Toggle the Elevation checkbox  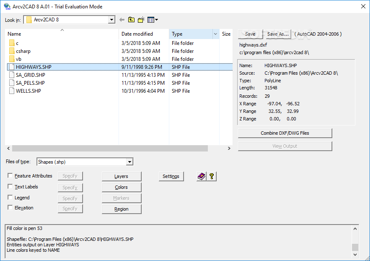(x=10, y=207)
